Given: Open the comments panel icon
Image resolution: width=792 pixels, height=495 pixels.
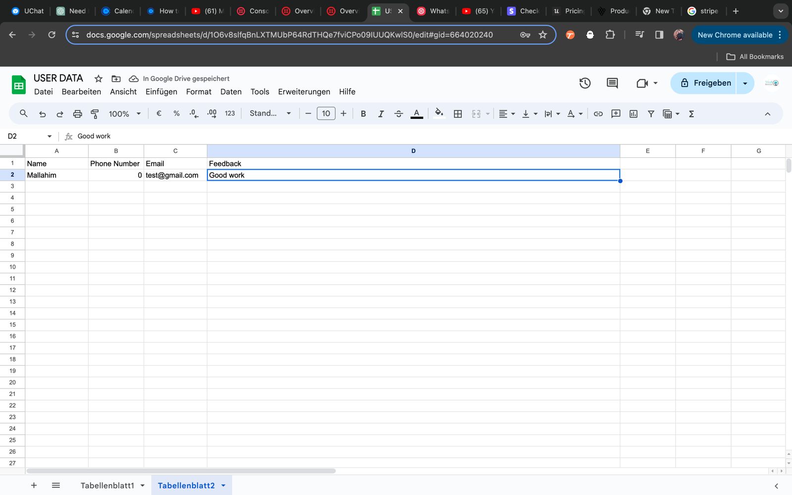Looking at the screenshot, I should (612, 83).
